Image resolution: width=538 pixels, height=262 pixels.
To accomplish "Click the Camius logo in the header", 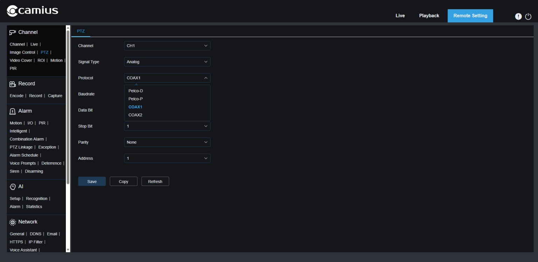I will (x=32, y=10).
